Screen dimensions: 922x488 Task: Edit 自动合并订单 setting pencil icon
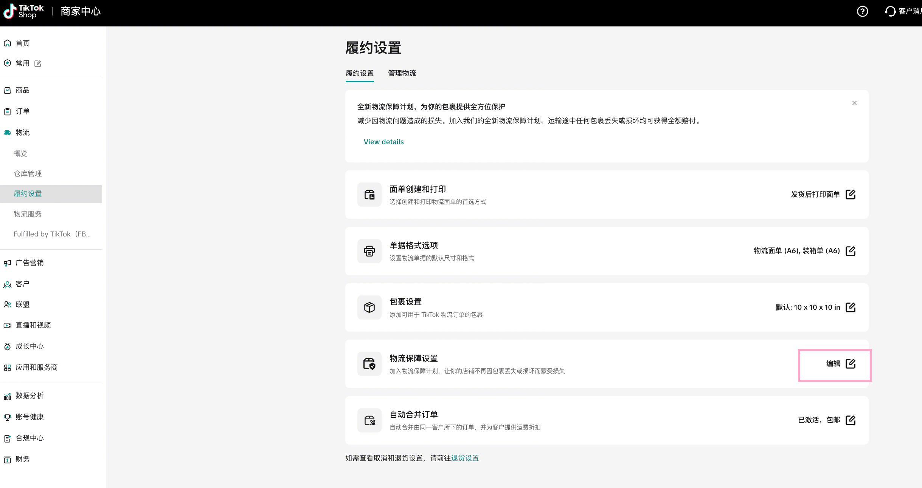tap(850, 420)
